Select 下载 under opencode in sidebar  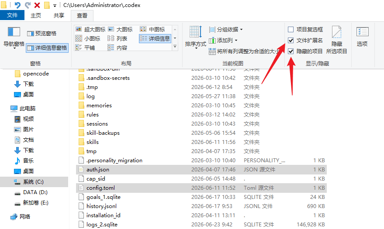tap(28, 84)
